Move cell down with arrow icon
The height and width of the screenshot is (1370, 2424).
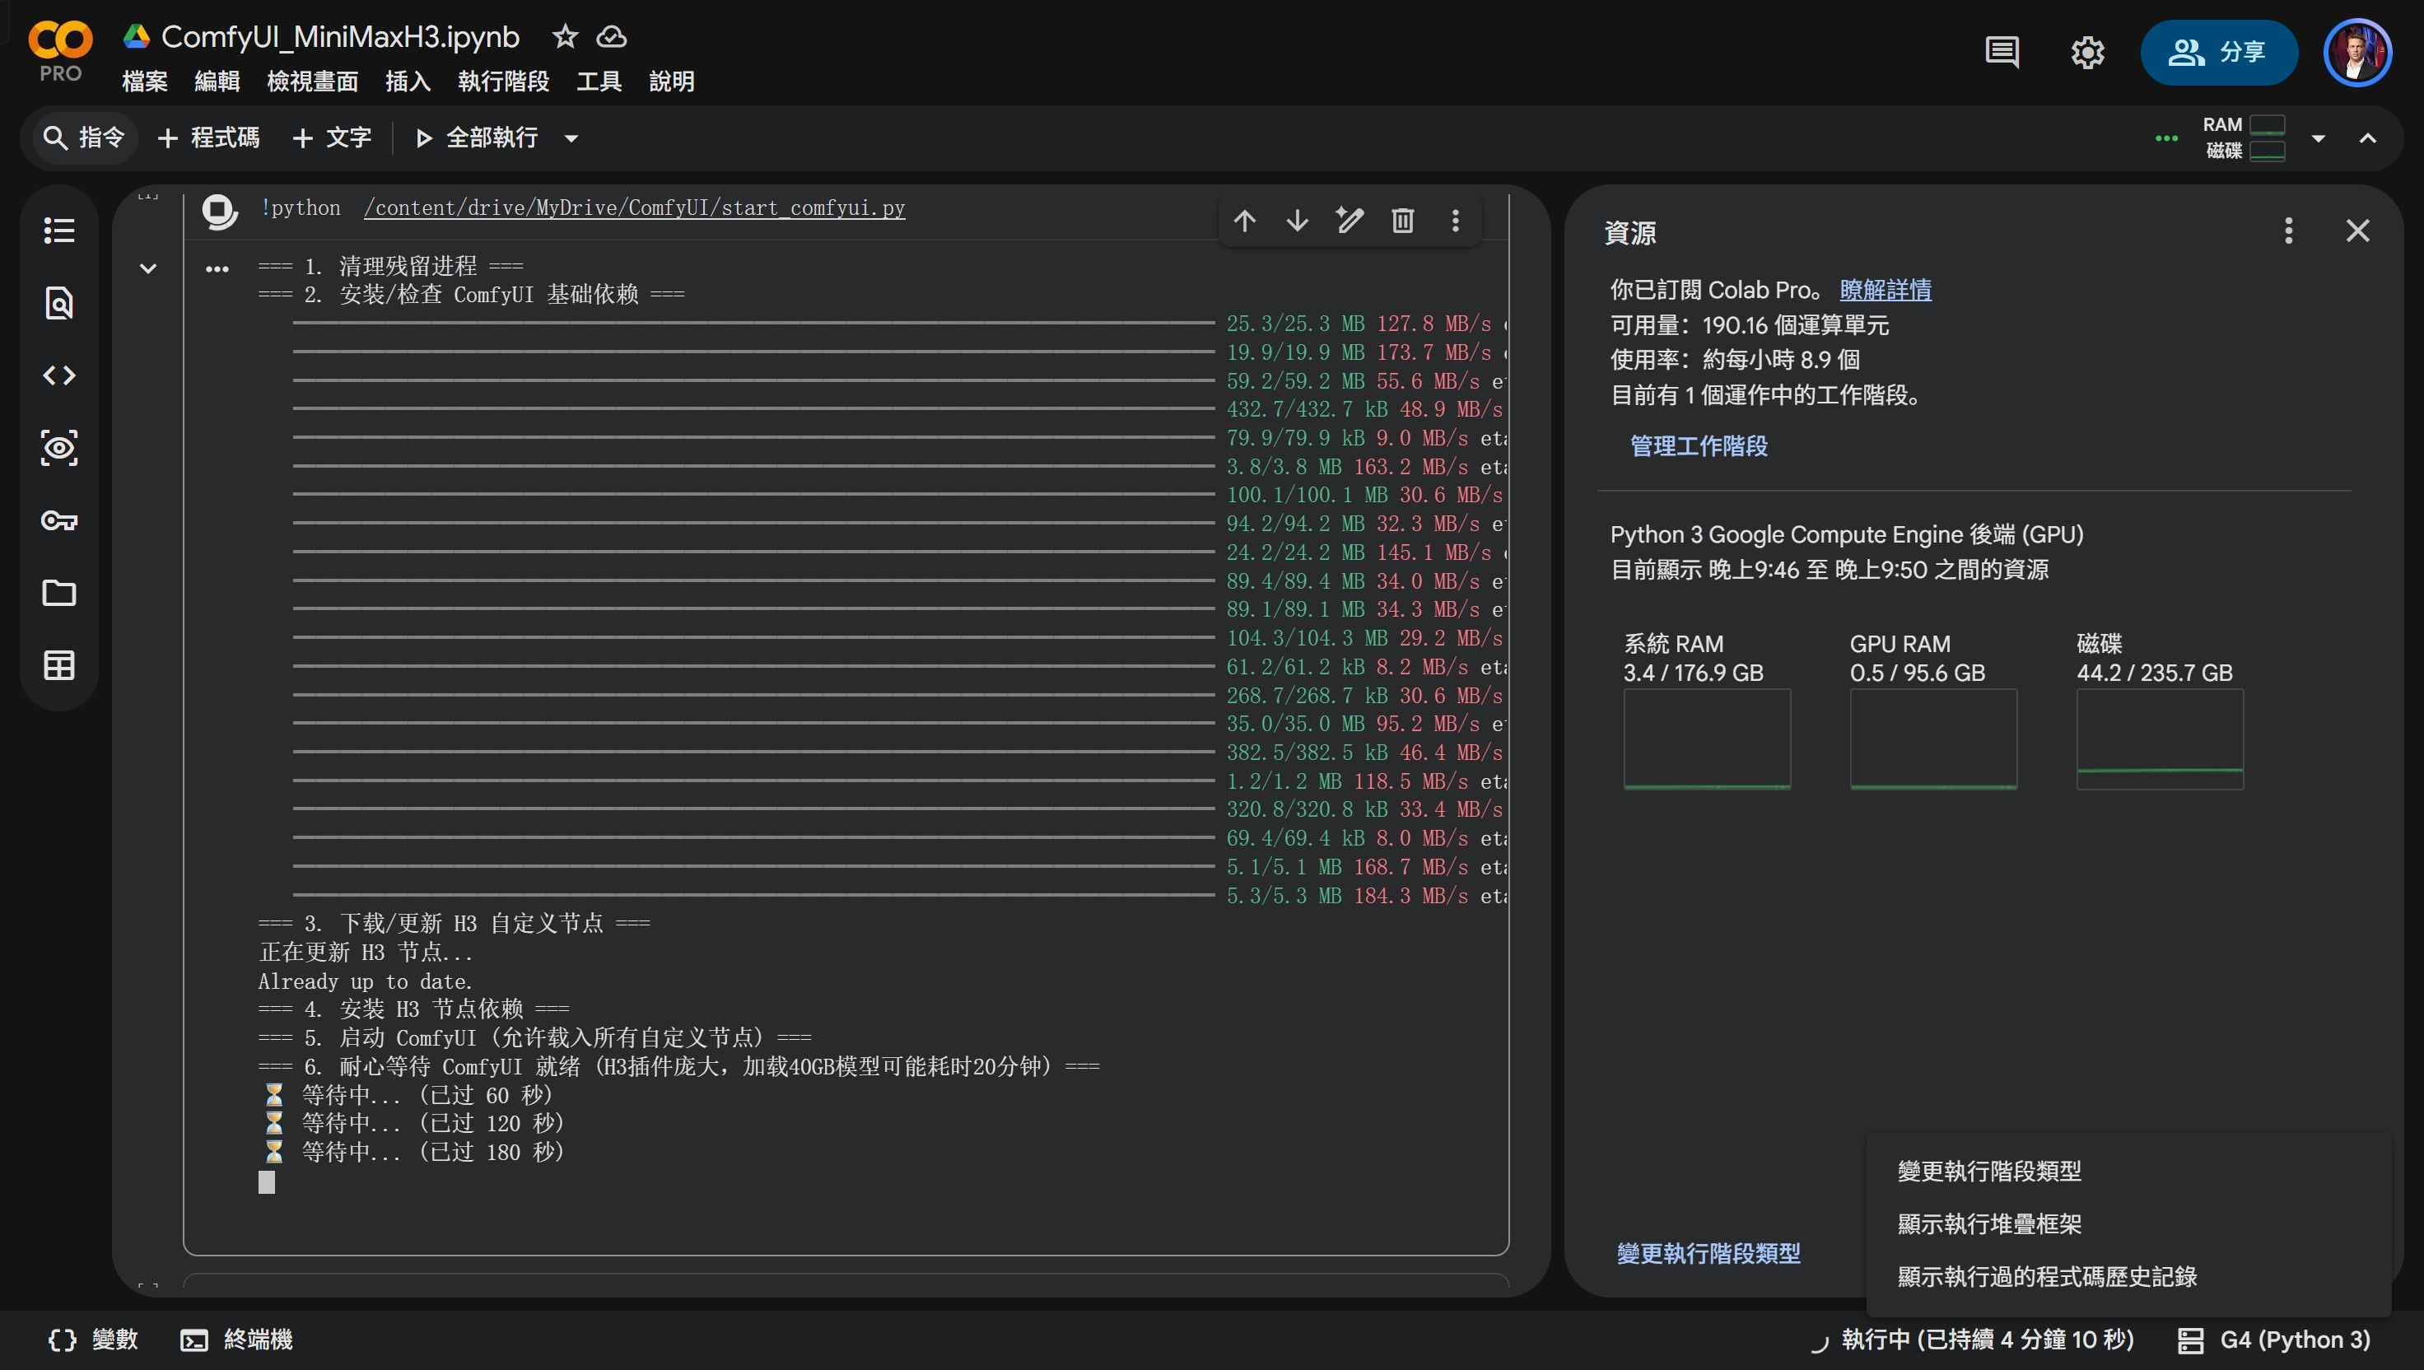tap(1298, 221)
